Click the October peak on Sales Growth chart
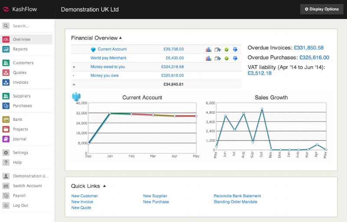 pos(262,109)
